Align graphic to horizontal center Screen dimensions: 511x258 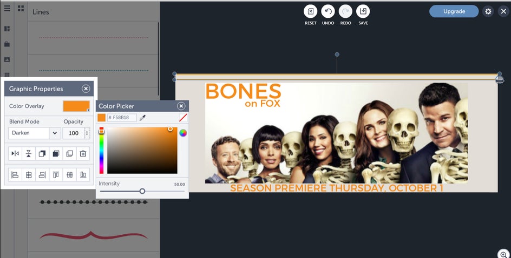(x=29, y=175)
